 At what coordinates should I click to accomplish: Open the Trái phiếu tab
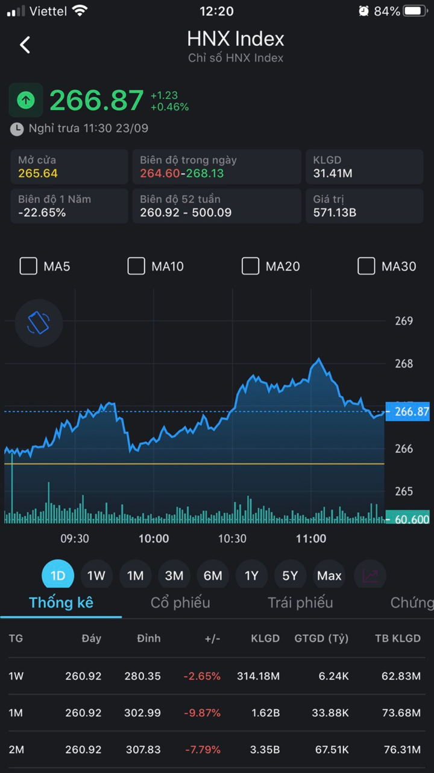300,602
